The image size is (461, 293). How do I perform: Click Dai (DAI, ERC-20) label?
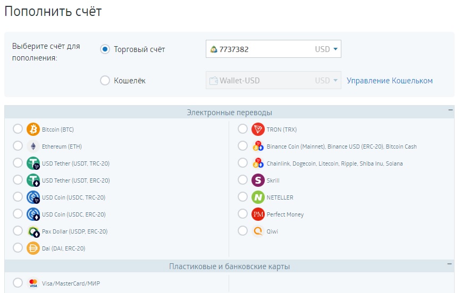tap(63, 248)
